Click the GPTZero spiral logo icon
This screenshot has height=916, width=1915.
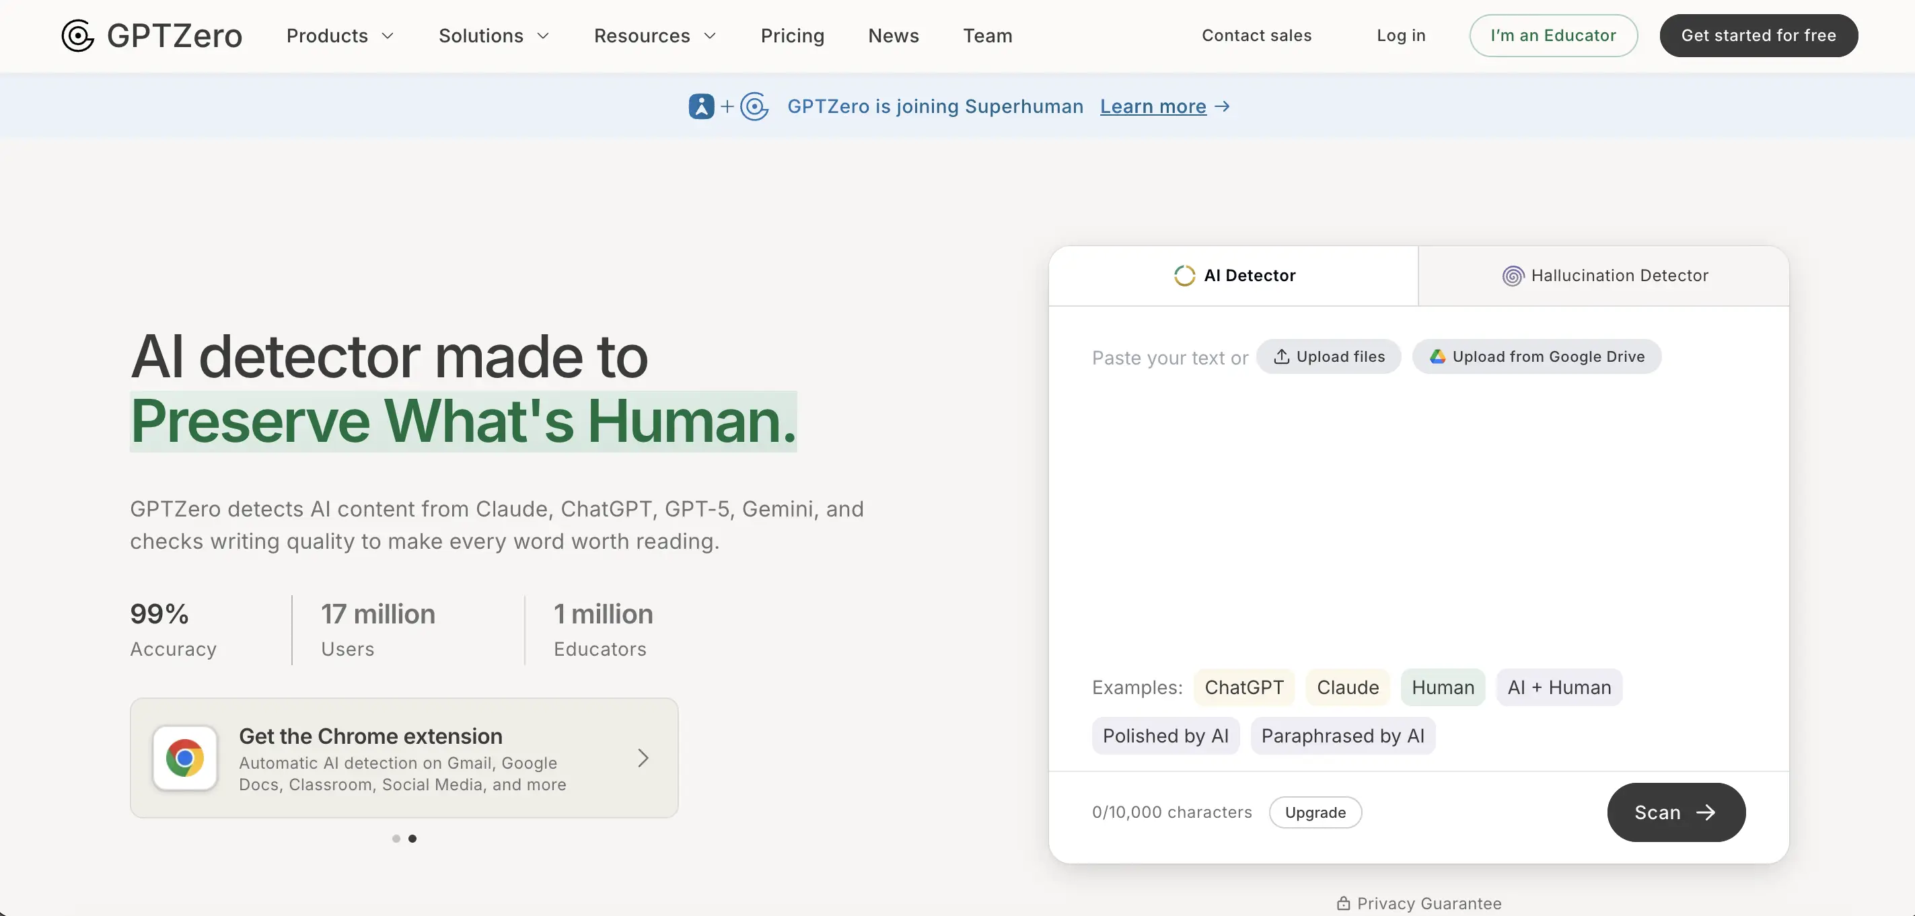pyautogui.click(x=77, y=36)
